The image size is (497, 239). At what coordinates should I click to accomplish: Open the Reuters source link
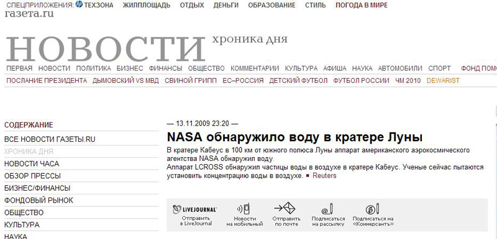click(x=324, y=176)
